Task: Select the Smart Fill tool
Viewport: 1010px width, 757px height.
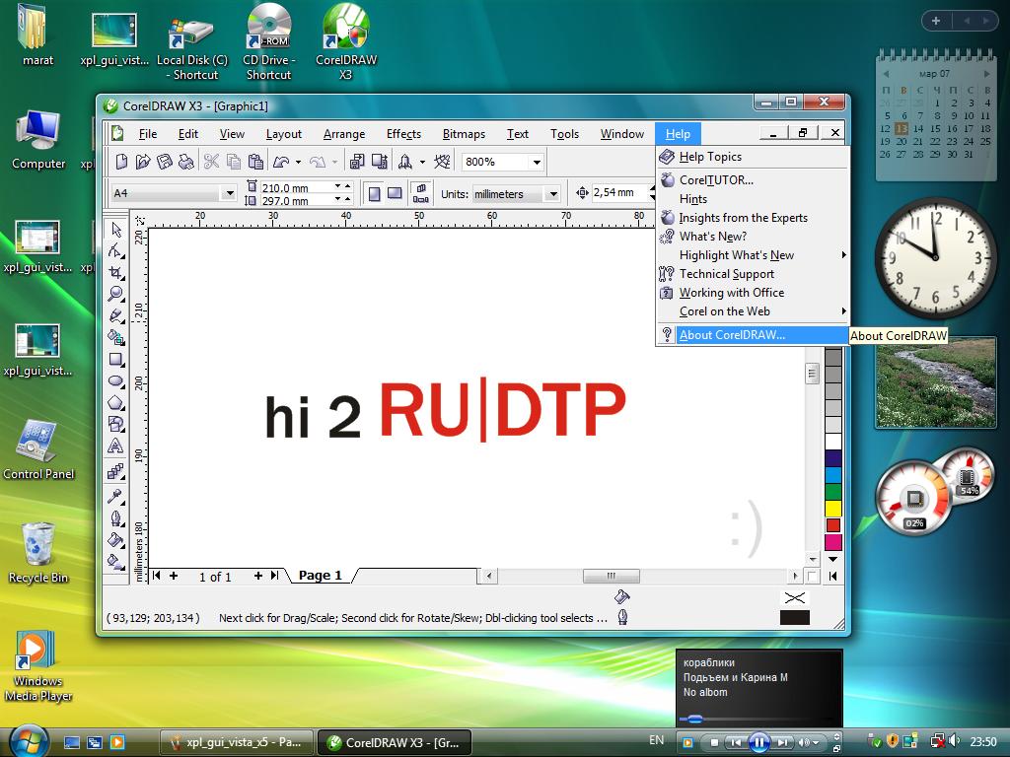Action: tap(116, 337)
